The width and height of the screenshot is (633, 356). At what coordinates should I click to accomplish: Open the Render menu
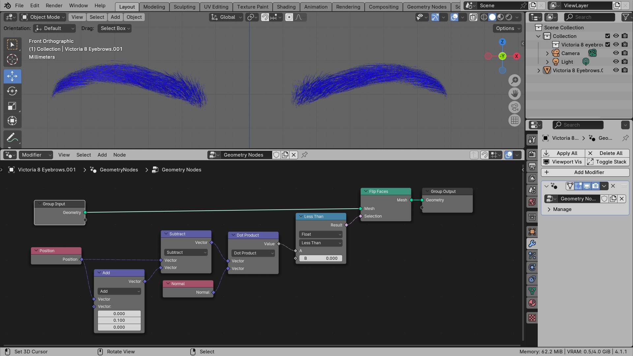[54, 6]
